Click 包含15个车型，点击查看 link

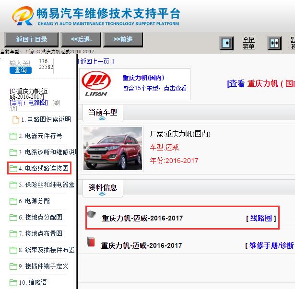[154, 88]
